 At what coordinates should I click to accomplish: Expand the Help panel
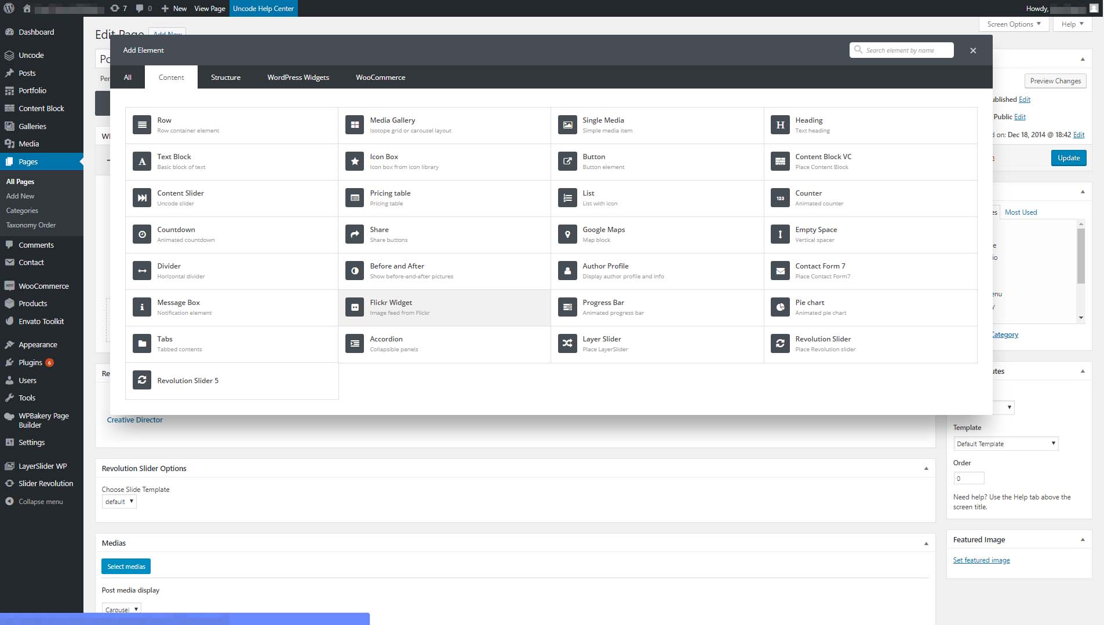pyautogui.click(x=1072, y=24)
